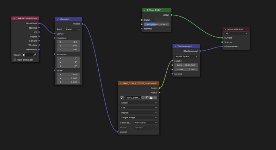Collapse the Mapping node
276x150 pixels.
point(58,19)
